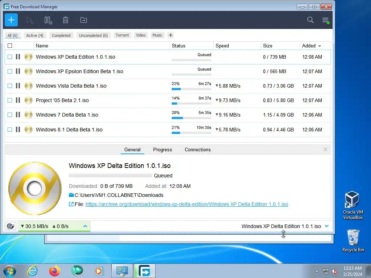Select the Music filter tab
The image size is (371, 278).
157,35
